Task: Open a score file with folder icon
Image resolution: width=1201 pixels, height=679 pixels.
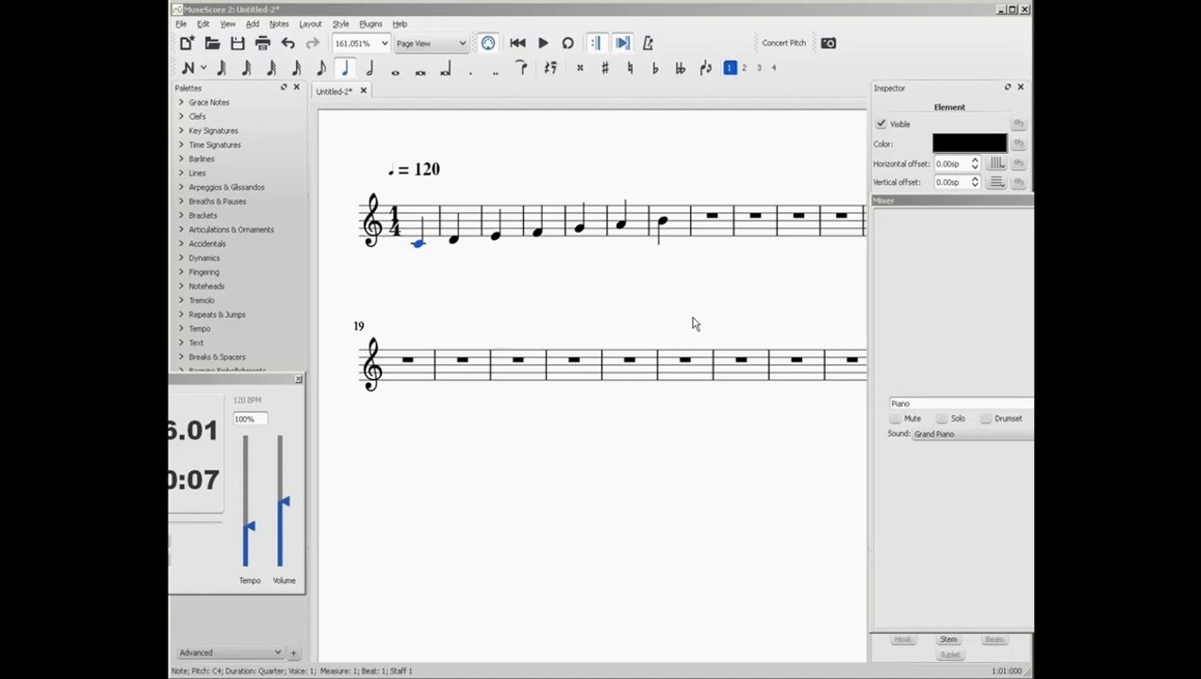Action: click(212, 43)
